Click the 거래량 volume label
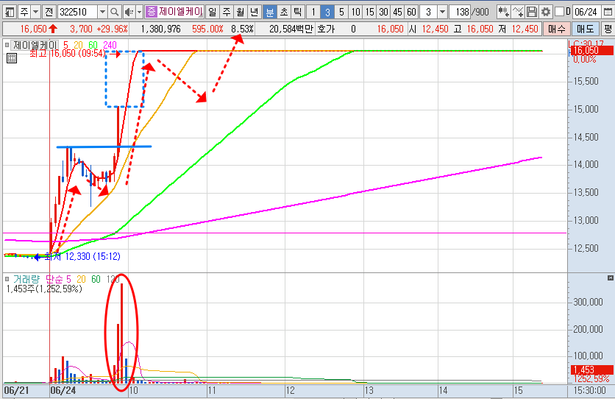 [26, 279]
